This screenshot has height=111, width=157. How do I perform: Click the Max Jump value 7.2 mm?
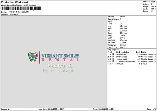coord(123,45)
